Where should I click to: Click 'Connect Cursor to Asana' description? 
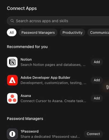click(x=53, y=101)
